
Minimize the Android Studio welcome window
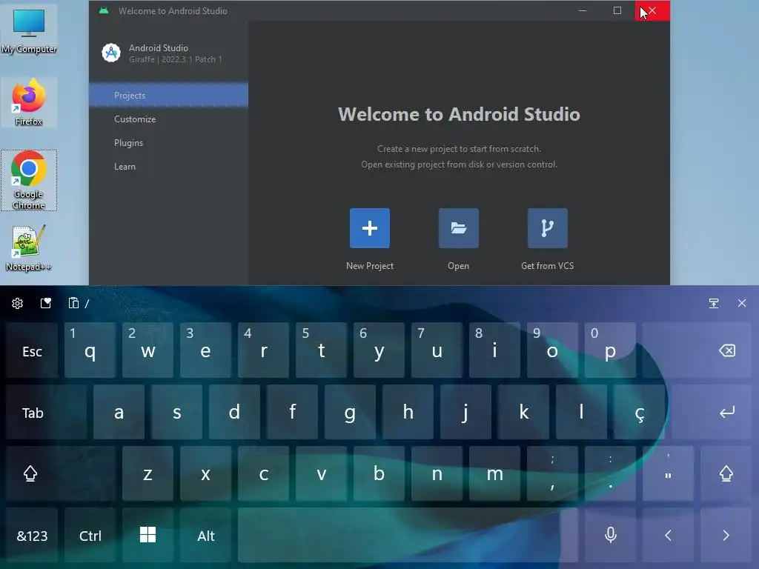point(583,10)
